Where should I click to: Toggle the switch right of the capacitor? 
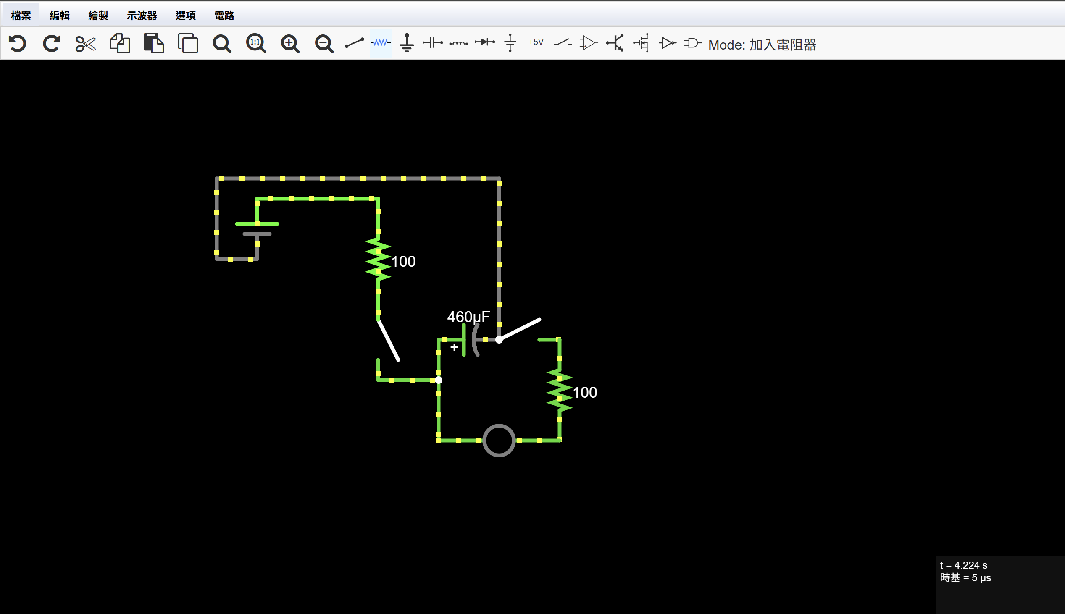(x=520, y=329)
